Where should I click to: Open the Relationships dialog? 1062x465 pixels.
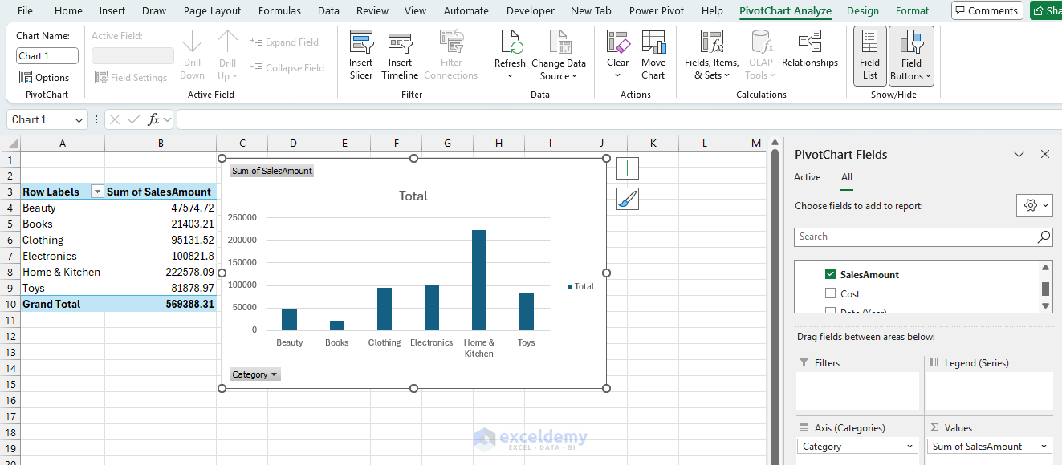point(809,53)
